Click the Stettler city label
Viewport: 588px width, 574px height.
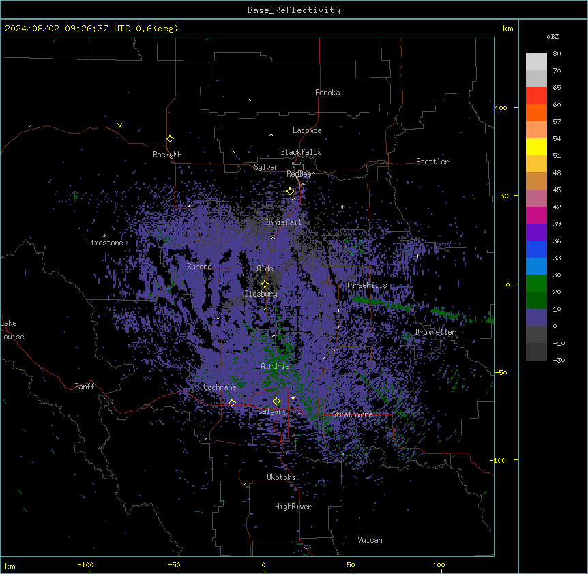(x=432, y=162)
